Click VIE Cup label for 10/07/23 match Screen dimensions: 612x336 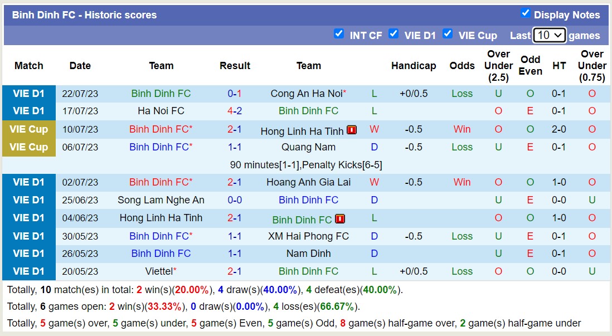pyautogui.click(x=29, y=129)
